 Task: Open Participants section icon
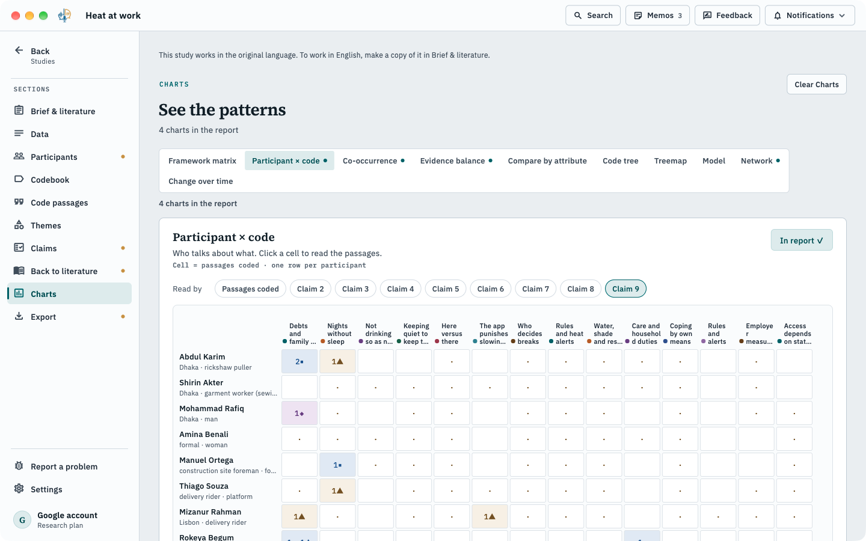click(x=19, y=156)
